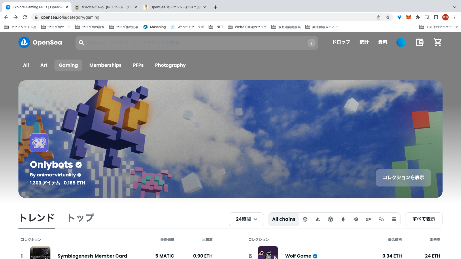Click the blue profile avatar circle
Screen dimensions: 461x259
[x=401, y=42]
